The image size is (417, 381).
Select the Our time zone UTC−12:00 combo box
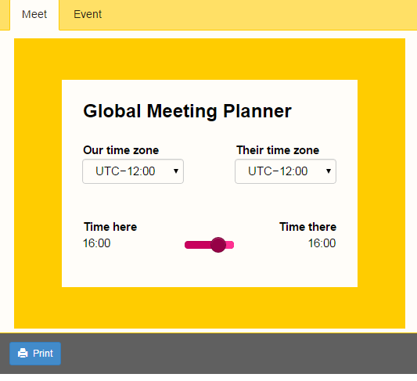coord(133,171)
